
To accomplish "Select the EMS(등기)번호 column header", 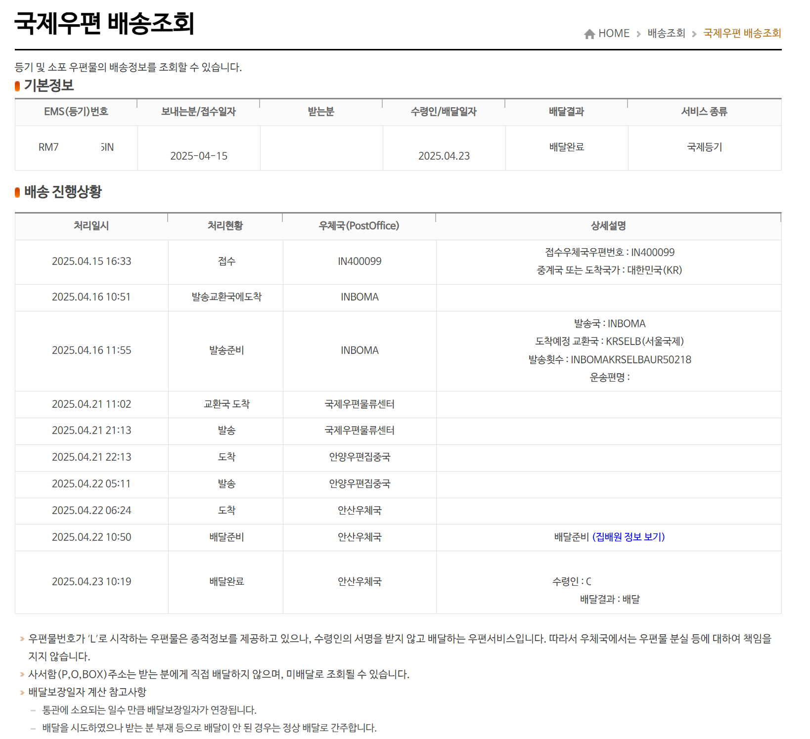I will pos(76,112).
